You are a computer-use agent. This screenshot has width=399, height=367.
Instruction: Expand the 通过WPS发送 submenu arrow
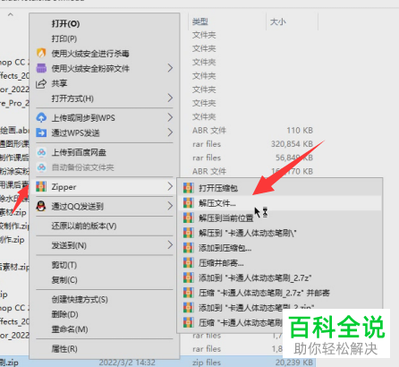(170, 132)
